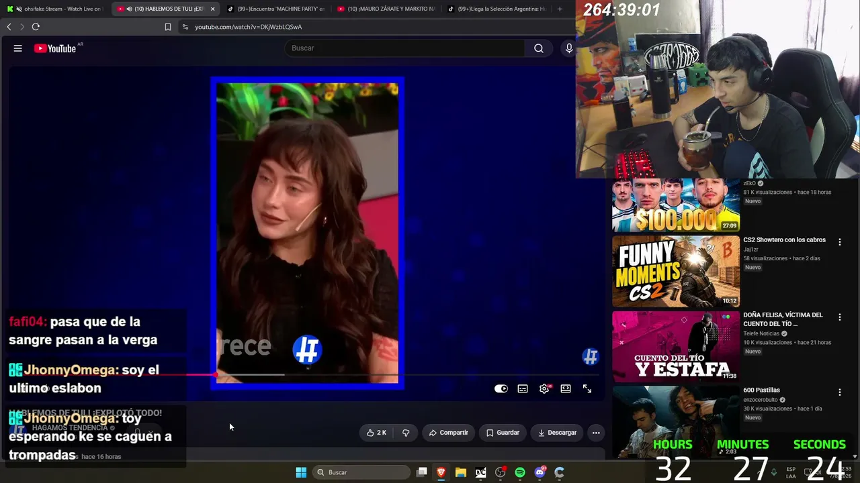
Task: Open options menu for 600 Pastillas video
Action: point(839,392)
